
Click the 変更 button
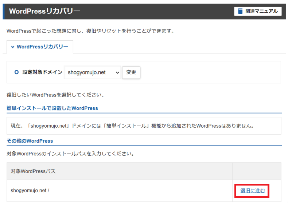coord(131,72)
